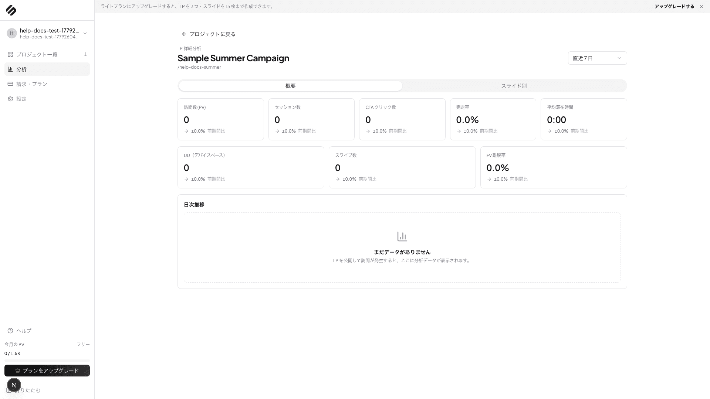The width and height of the screenshot is (710, 399).
Task: Click the empty-state chart icon in 日次推移
Action: coord(402,236)
